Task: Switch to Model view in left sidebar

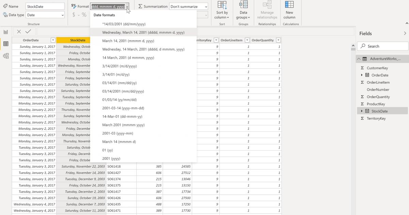Action: click(5, 56)
